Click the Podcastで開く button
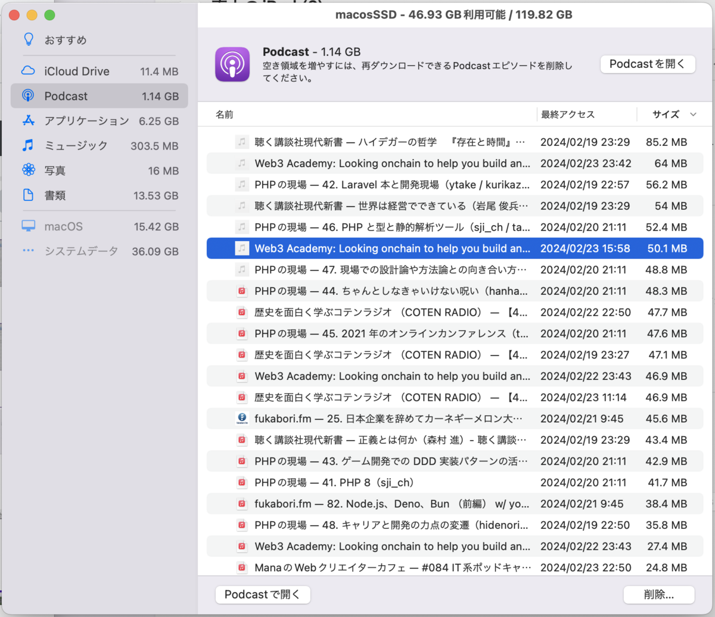Viewport: 715px width, 617px height. tap(263, 594)
